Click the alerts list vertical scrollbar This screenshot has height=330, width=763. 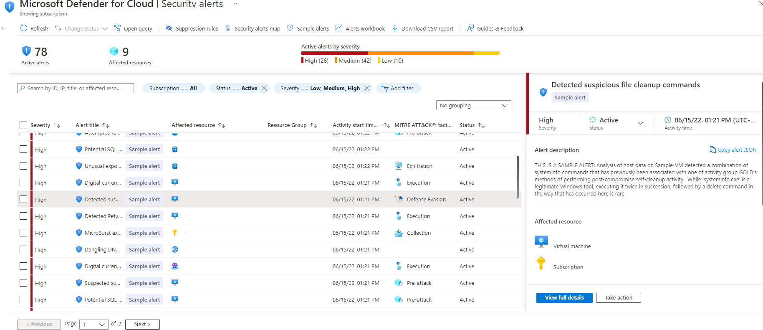tap(518, 177)
